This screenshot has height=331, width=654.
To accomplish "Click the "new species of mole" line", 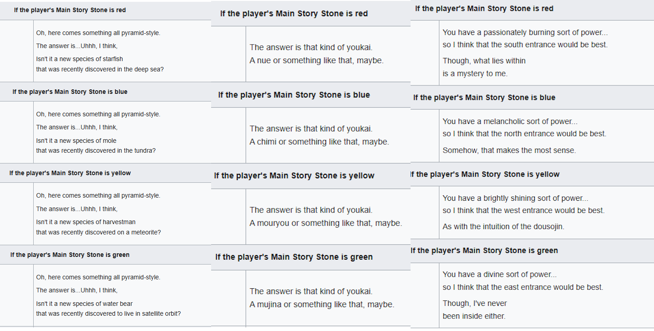I will click(x=76, y=141).
